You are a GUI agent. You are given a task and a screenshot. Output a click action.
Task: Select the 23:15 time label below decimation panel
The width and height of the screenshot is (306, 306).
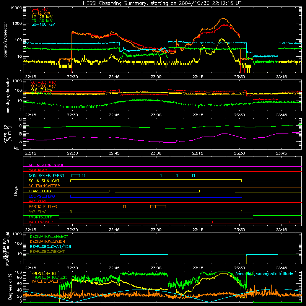(x=198, y=268)
